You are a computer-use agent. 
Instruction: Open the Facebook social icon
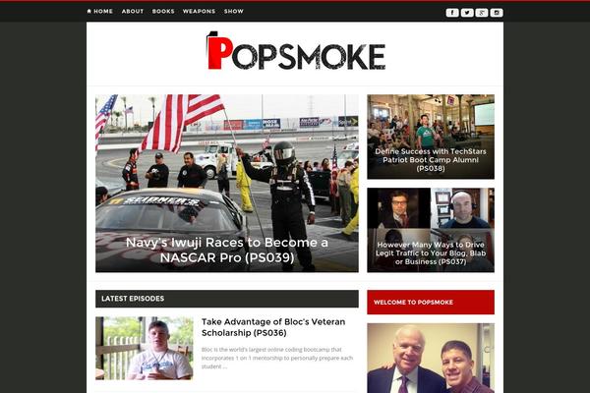coord(452,13)
